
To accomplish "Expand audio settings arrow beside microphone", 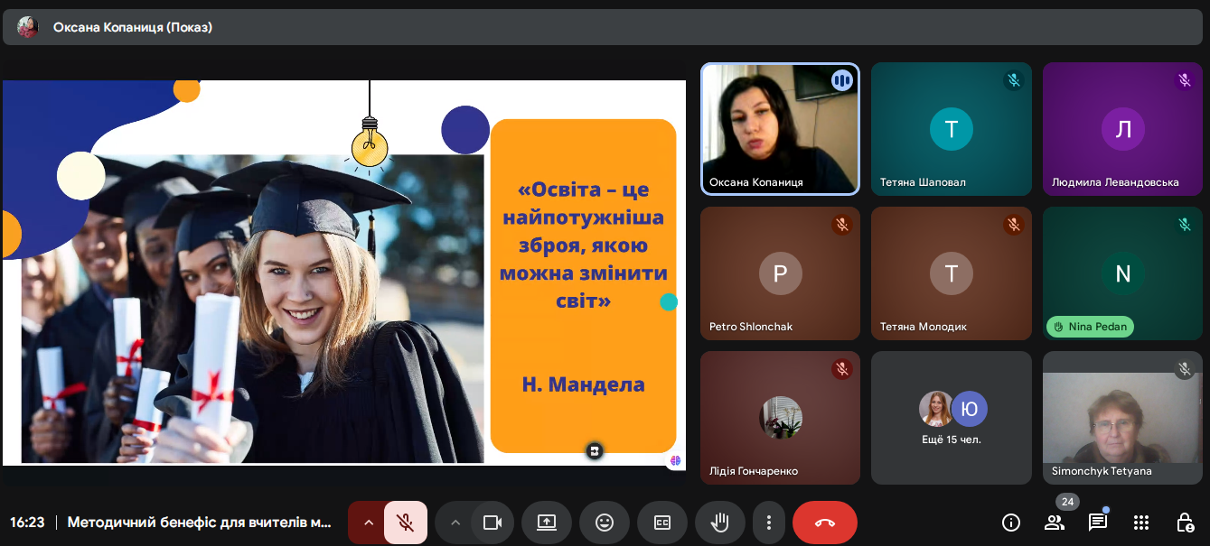I will coord(368,523).
